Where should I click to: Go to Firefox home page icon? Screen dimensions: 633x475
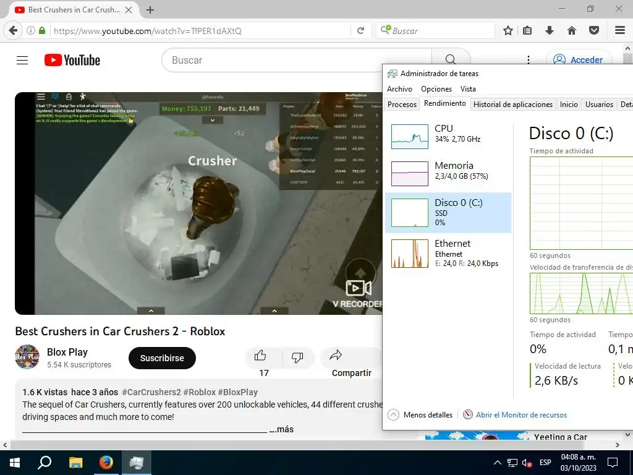tap(572, 31)
